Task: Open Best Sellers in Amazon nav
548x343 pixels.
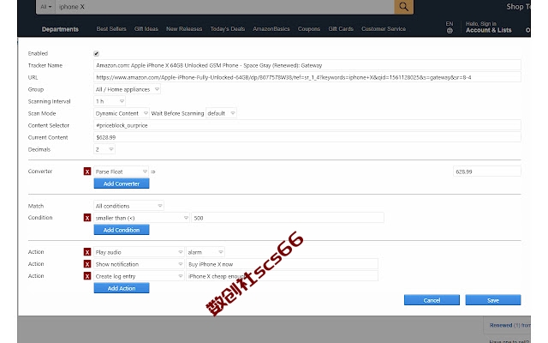Action: [111, 28]
